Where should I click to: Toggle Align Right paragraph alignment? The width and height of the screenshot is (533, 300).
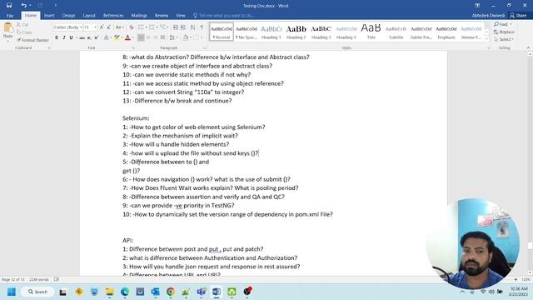coord(156,37)
